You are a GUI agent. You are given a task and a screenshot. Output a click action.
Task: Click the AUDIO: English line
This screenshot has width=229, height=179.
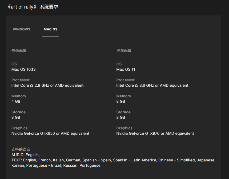tap(26, 155)
